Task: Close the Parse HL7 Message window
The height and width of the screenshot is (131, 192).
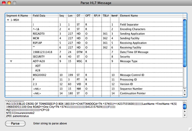Action: [x=3, y=3]
